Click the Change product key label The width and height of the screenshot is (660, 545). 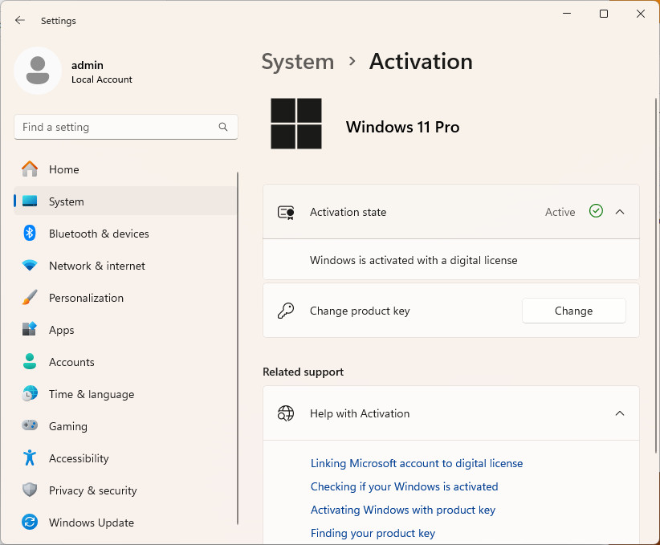pos(360,311)
